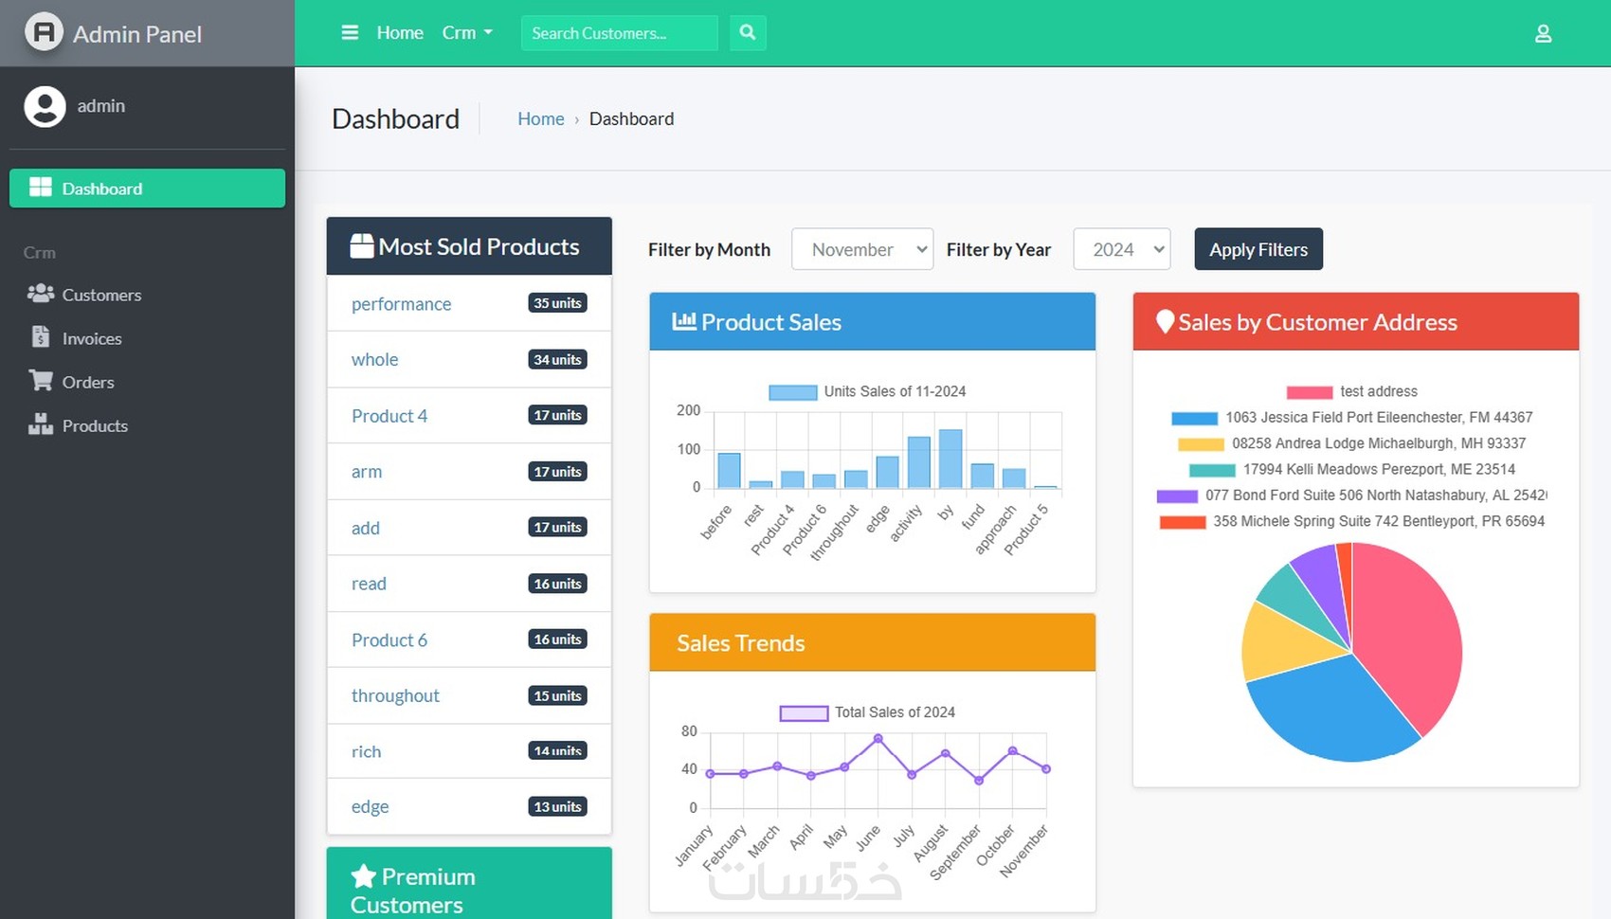Click the Customers group icon in sidebar

point(41,295)
